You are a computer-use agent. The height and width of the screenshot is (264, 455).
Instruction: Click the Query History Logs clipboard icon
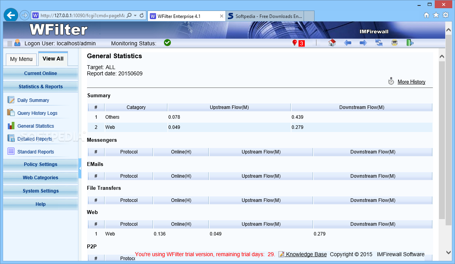11,112
